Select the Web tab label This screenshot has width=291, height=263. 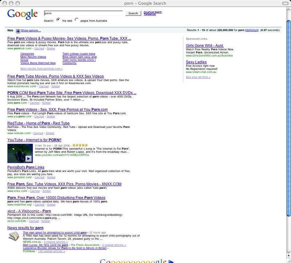(10, 31)
